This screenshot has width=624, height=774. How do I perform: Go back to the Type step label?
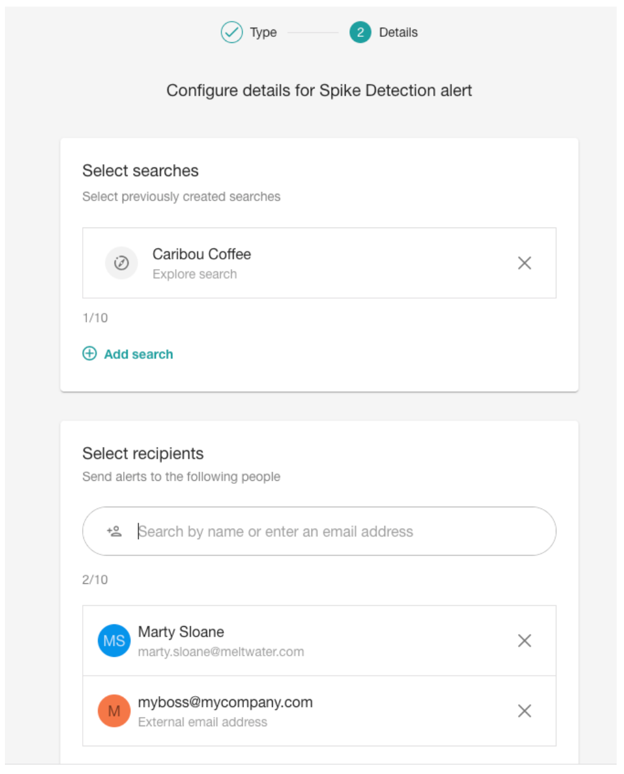click(264, 33)
